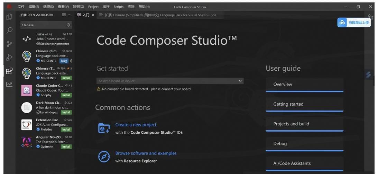Open the 终端 menu
The height and width of the screenshot is (177, 378).
coord(131,7)
